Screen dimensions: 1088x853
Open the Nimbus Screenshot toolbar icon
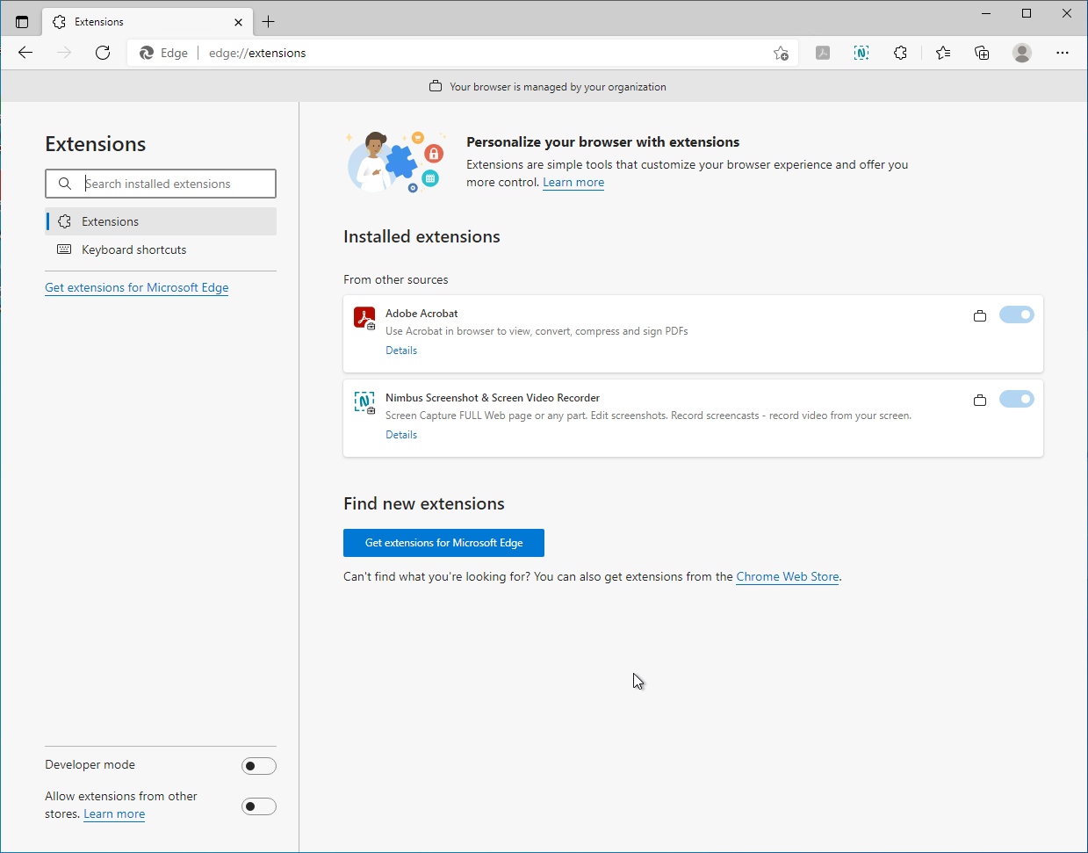(x=861, y=53)
